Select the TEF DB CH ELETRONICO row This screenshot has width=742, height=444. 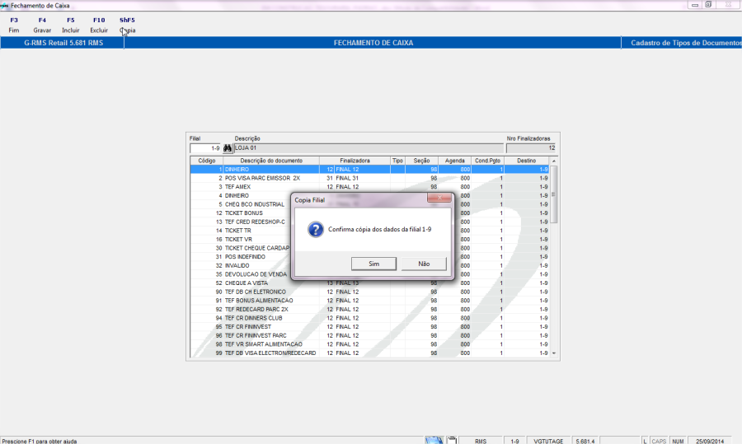pos(369,292)
